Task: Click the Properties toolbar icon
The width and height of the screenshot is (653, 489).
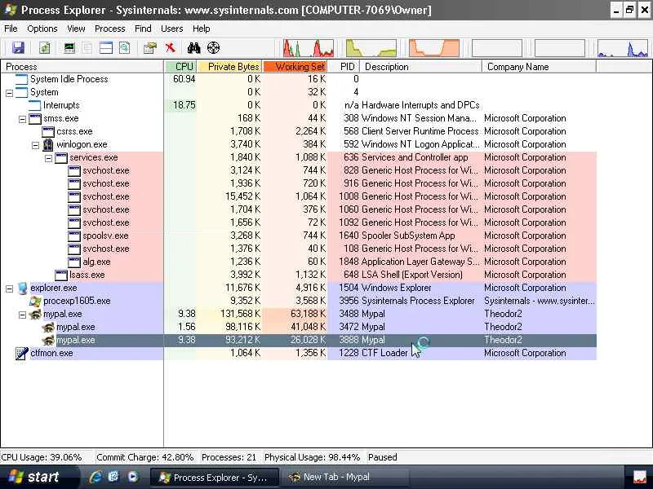Action: pyautogui.click(x=150, y=48)
